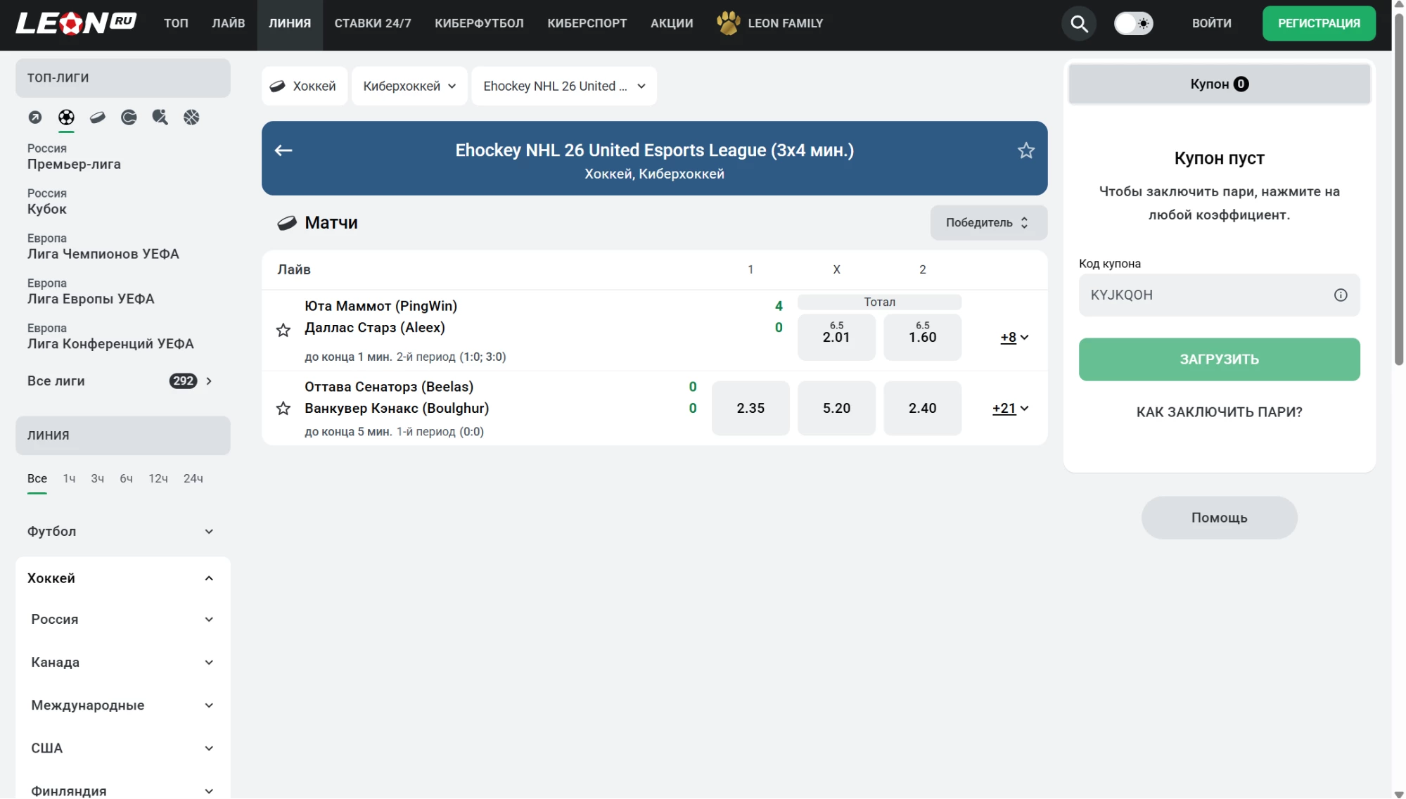Image resolution: width=1406 pixels, height=799 pixels.
Task: Open Россия Кубок top league
Action: click(47, 202)
